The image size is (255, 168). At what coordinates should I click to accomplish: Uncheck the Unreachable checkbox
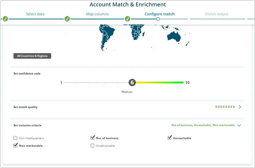point(169,138)
